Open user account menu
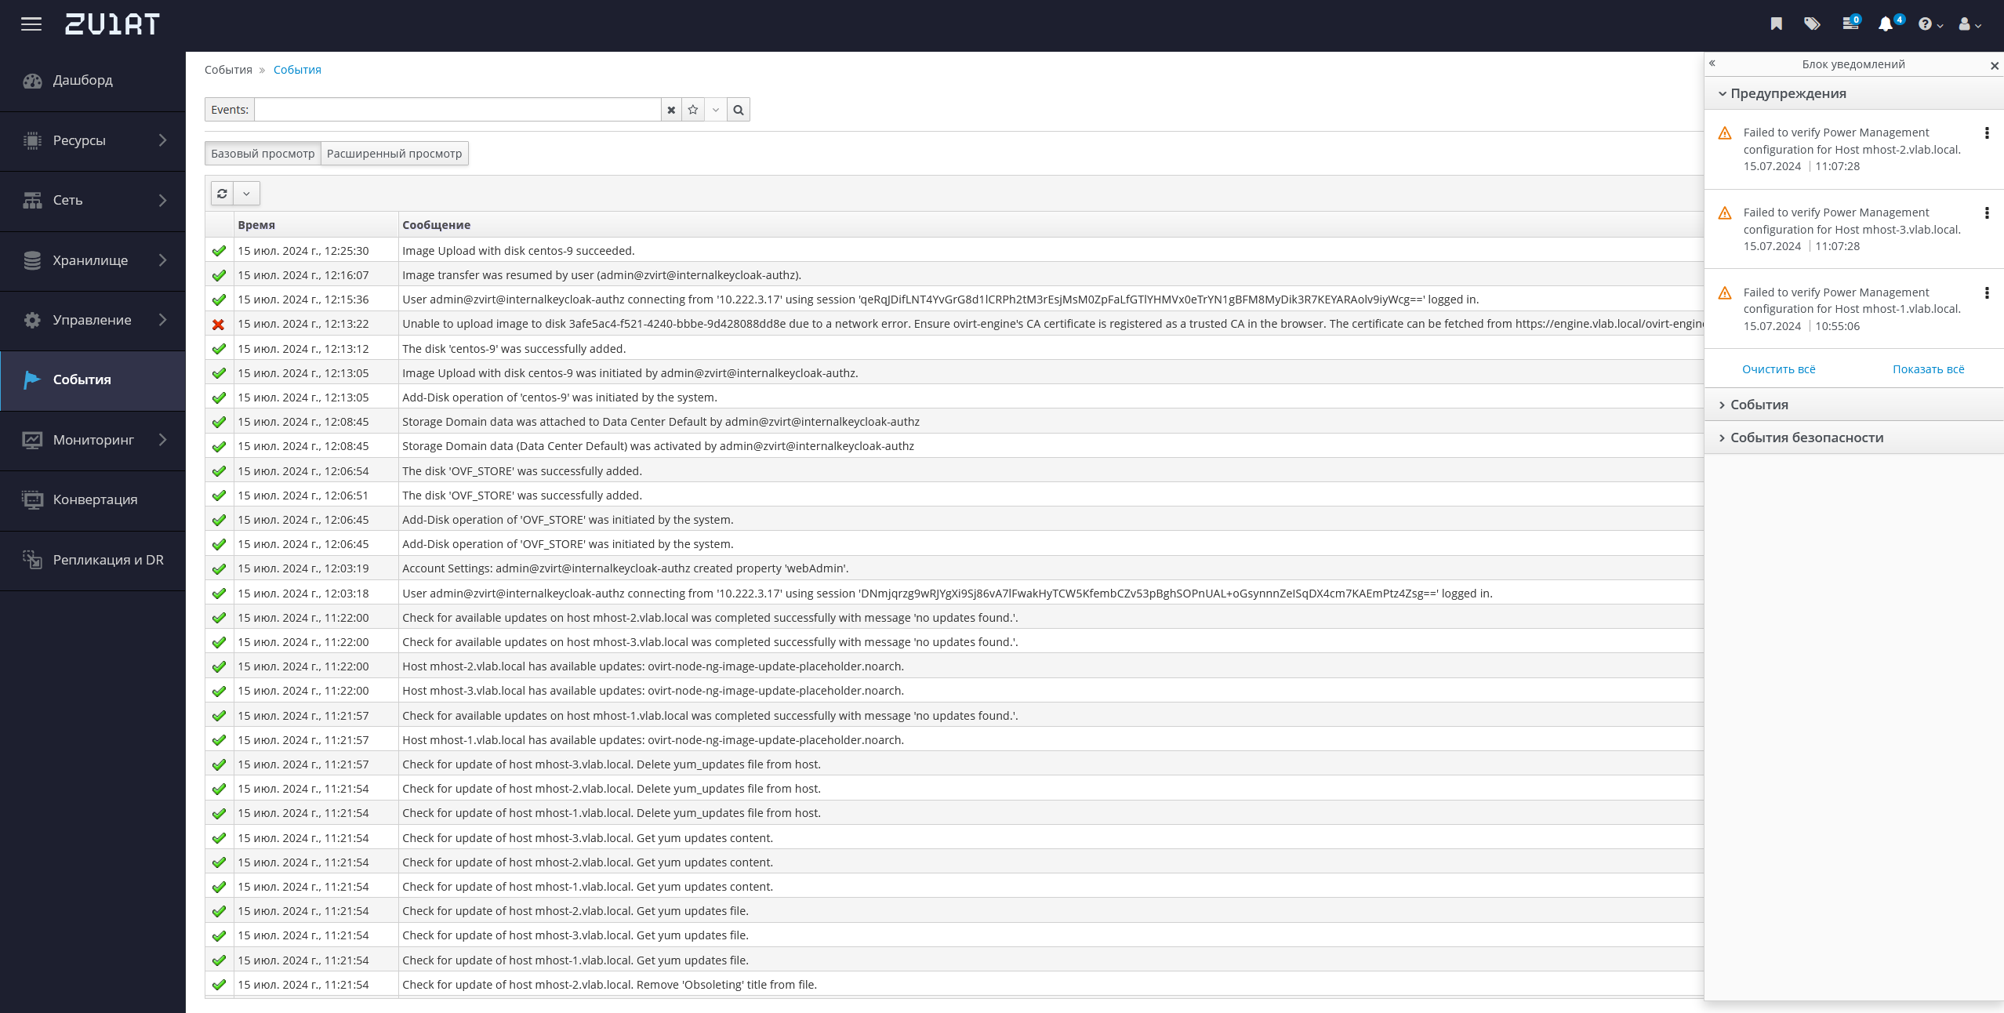Image resolution: width=2004 pixels, height=1013 pixels. pos(1969,24)
